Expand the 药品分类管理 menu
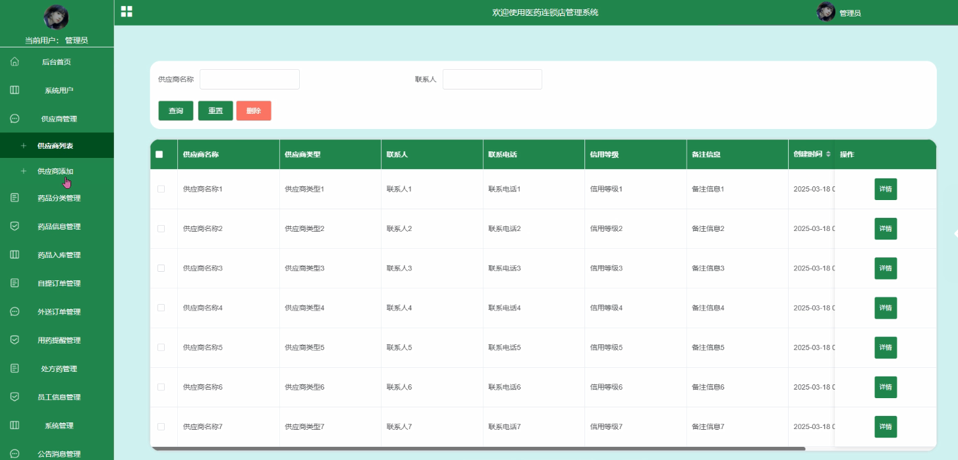This screenshot has height=460, width=958. coord(57,197)
